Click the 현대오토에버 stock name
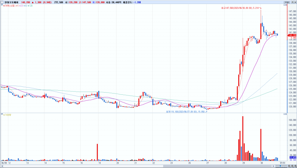The width and height of the screenshot is (297, 168). point(11,3)
